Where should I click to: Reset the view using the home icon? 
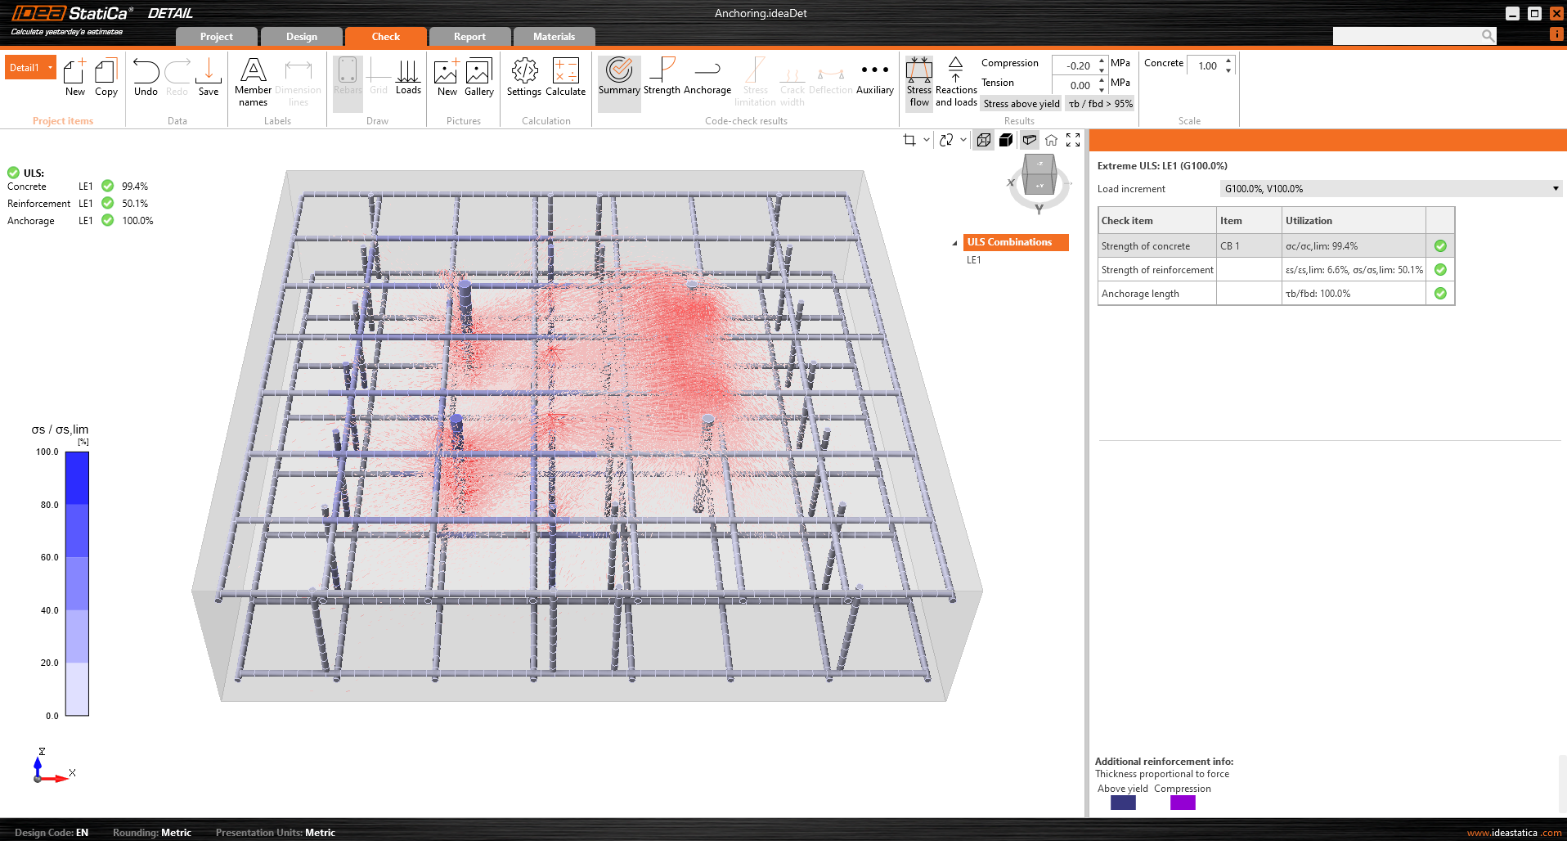(1051, 140)
